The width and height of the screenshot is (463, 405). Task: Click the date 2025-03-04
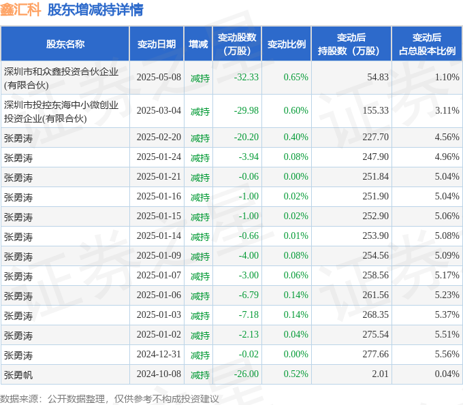tap(159, 110)
